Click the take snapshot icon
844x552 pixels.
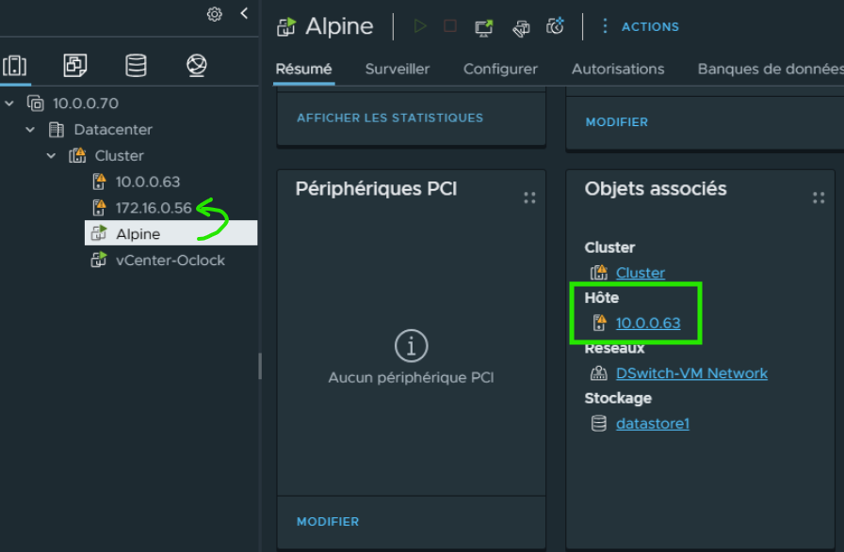556,26
